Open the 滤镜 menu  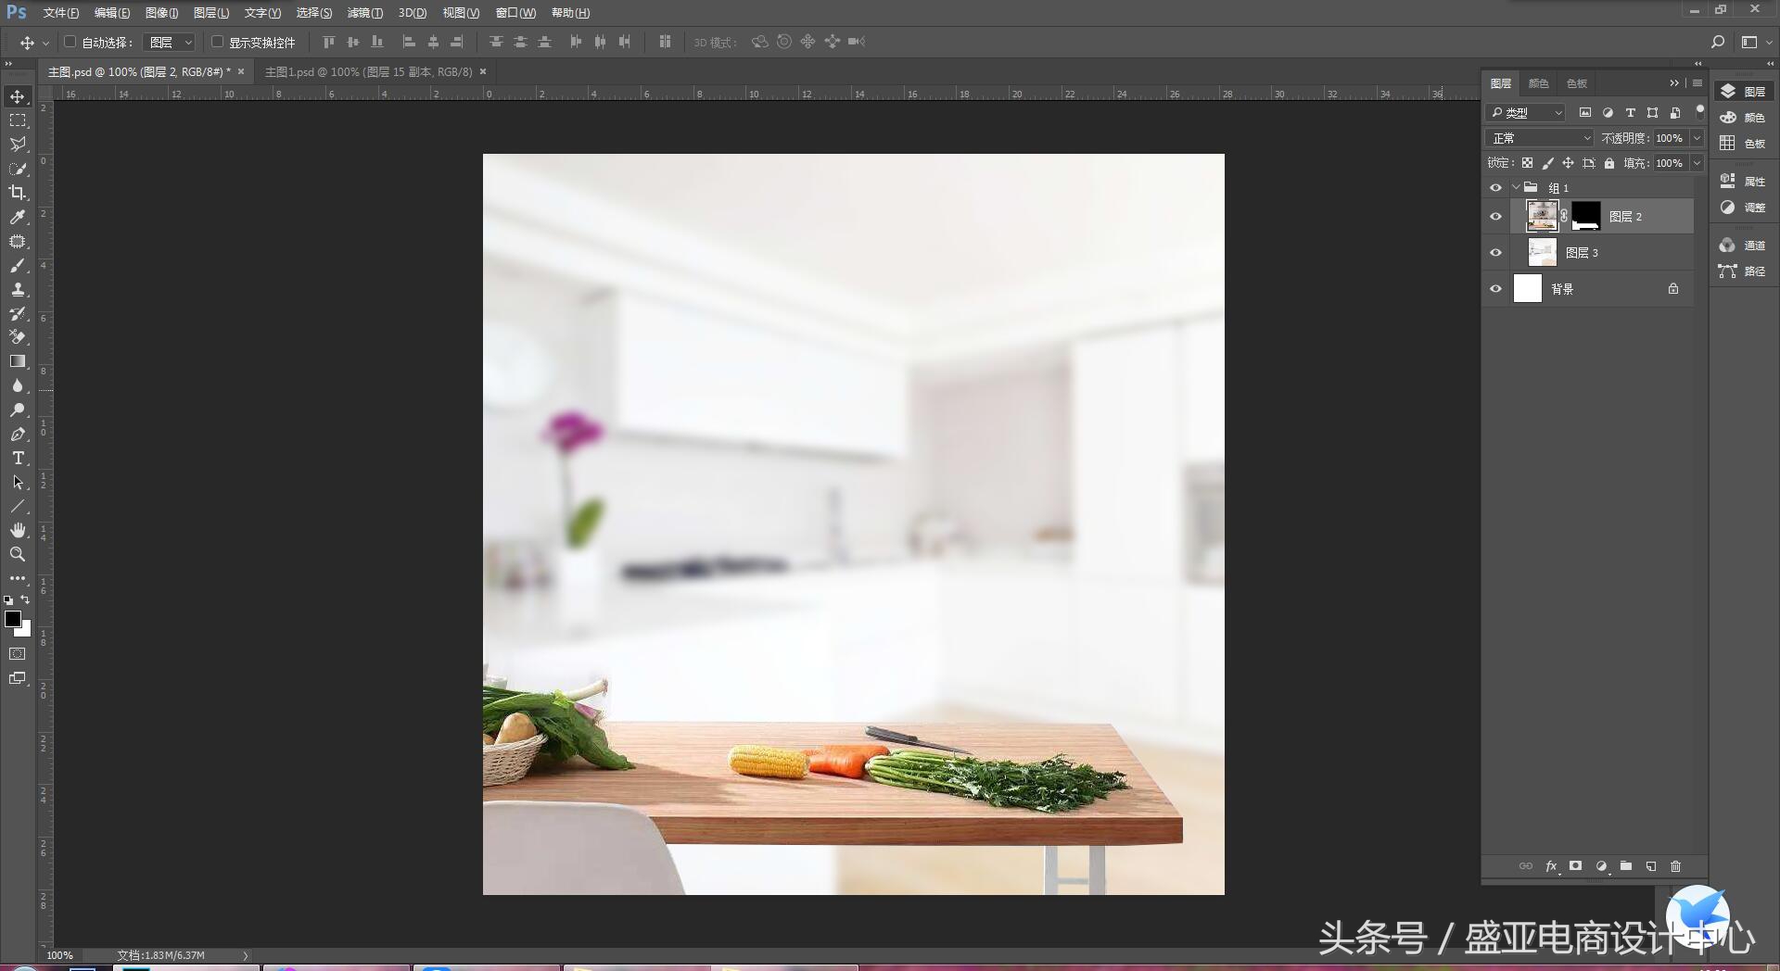364,13
